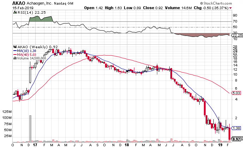
Task: Click the candlestick icon beside AKAO (Weekly)
Action: (x=15, y=47)
